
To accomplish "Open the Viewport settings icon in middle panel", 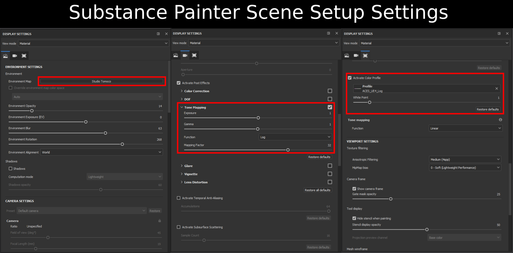I will tap(194, 55).
